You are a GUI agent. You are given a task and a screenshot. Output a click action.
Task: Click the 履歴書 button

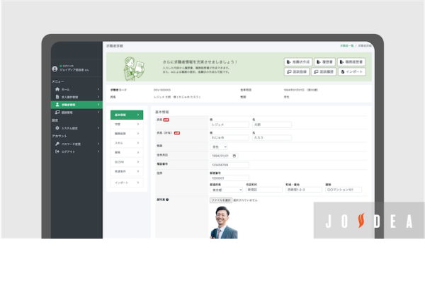325,62
